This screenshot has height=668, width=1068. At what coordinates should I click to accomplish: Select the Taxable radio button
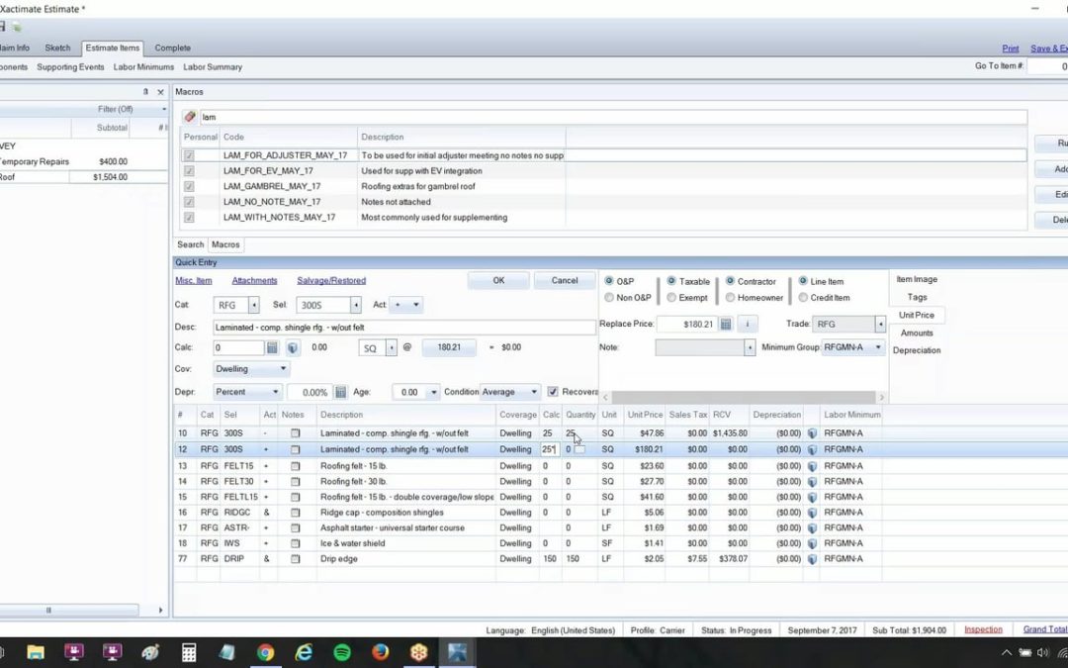(671, 281)
